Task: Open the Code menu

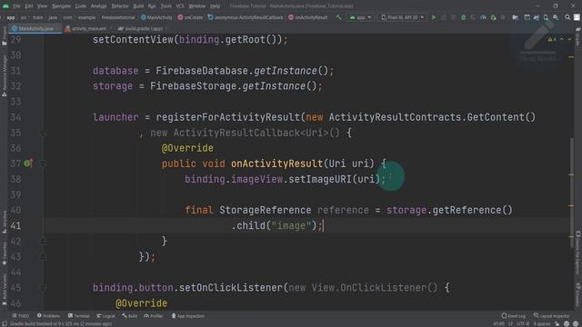Action: [81, 6]
